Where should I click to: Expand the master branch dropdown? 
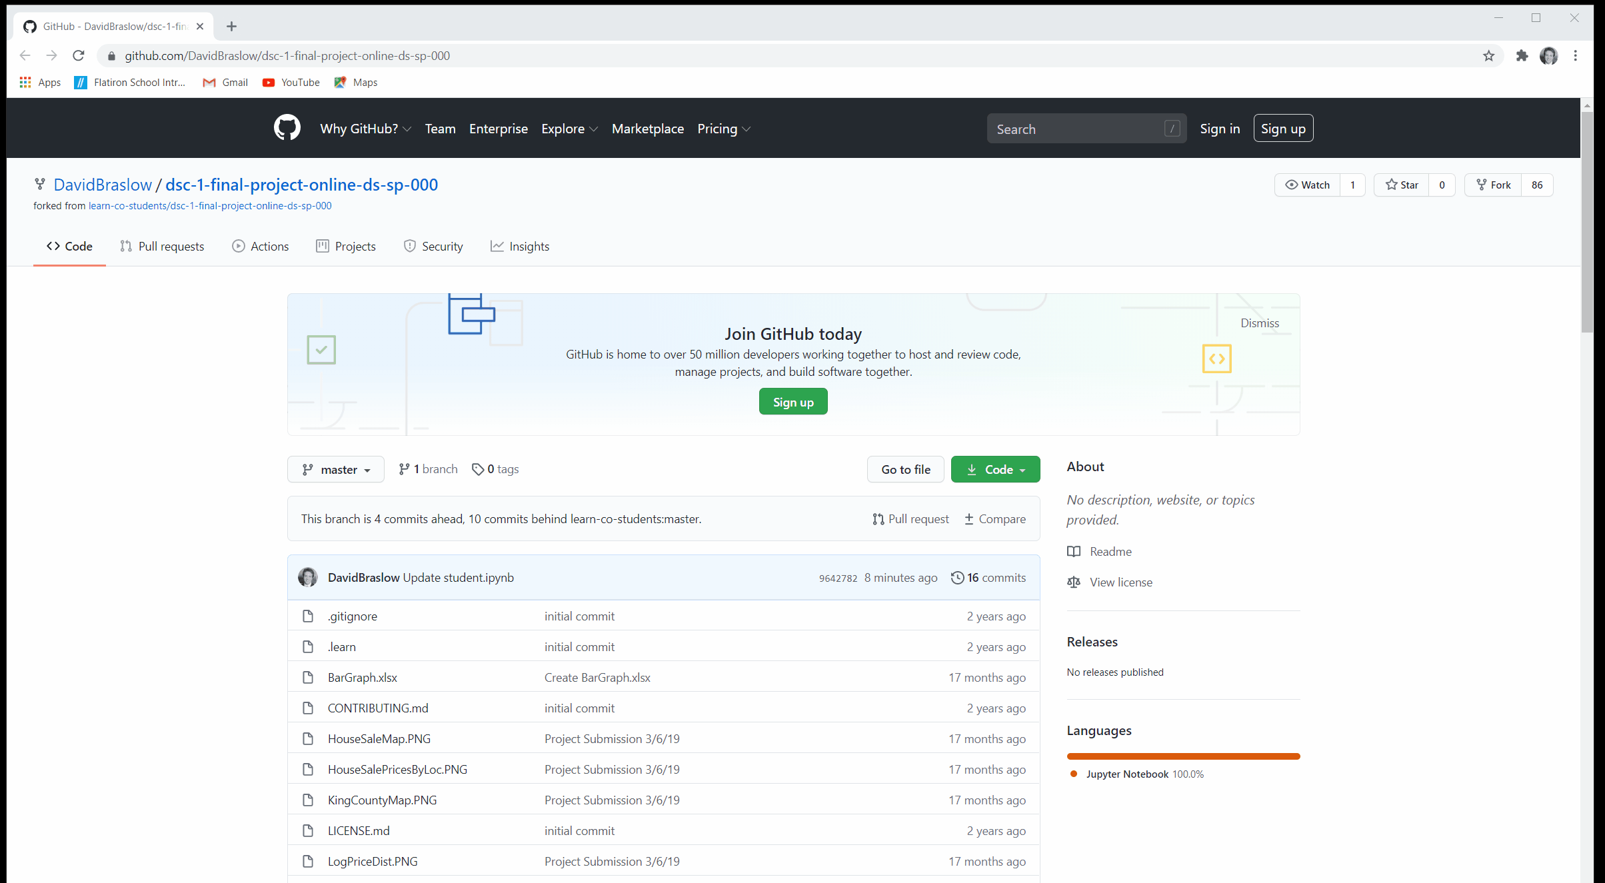pyautogui.click(x=335, y=468)
